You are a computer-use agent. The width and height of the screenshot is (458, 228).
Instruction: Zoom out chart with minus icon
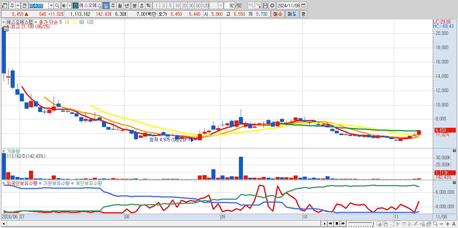click(x=441, y=224)
